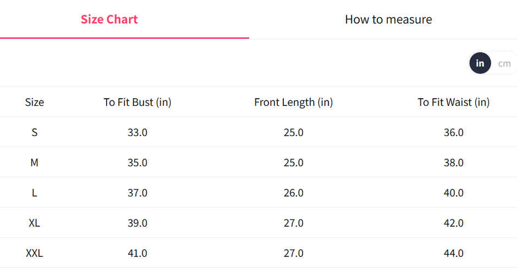Click the To Fit Bust (in) header

[x=137, y=102]
